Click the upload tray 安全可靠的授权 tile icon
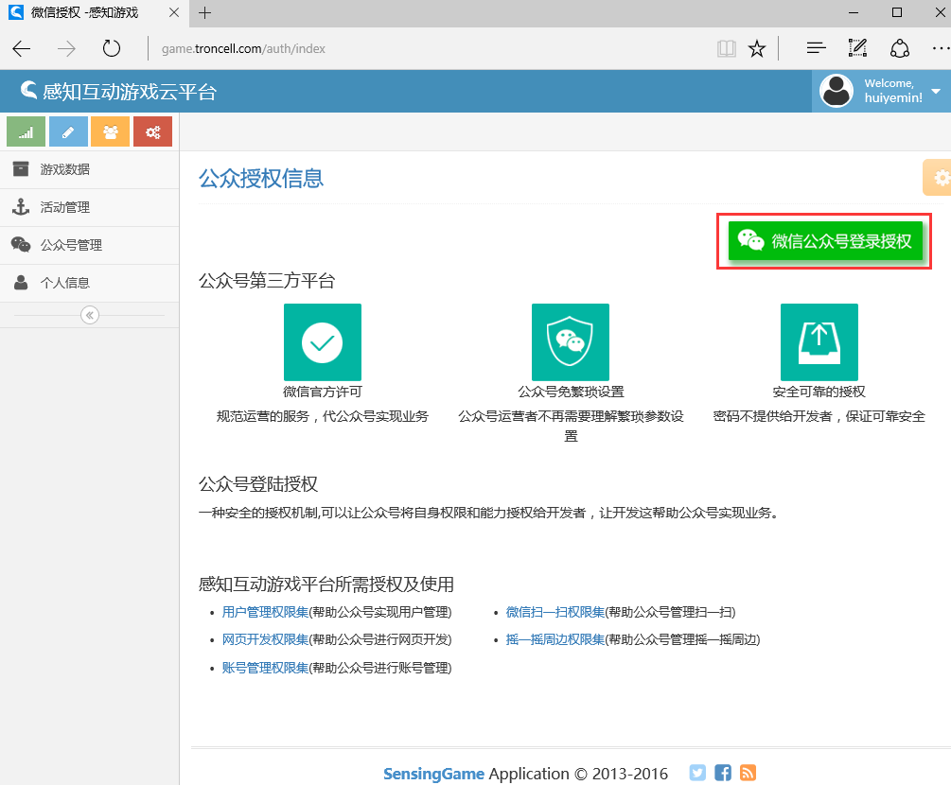Viewport: 951px width, 785px height. (819, 341)
